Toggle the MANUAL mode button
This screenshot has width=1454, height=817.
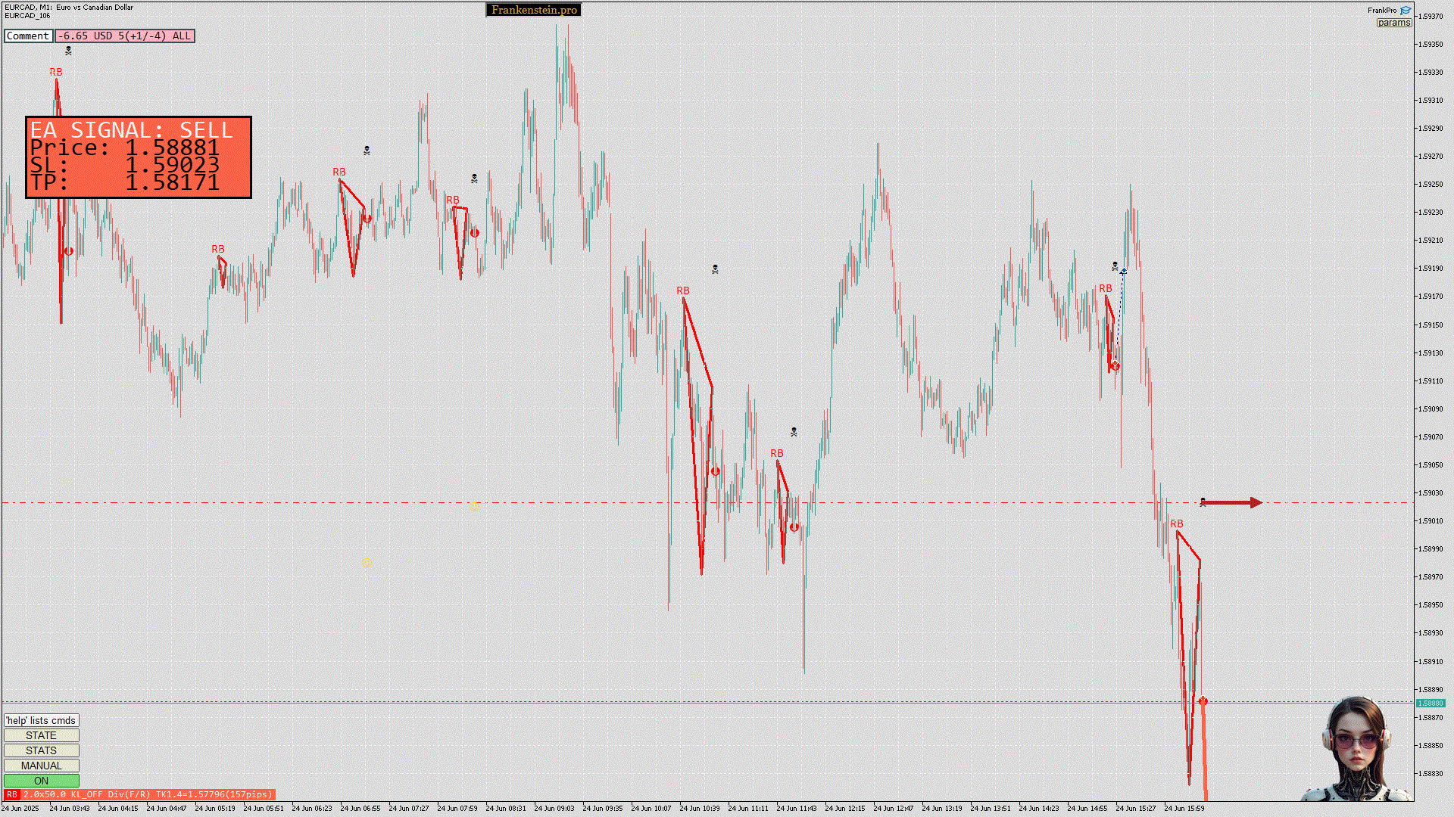41,766
